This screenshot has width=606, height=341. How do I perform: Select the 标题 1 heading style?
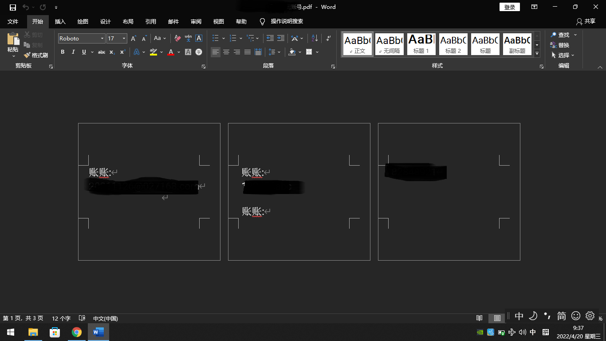[421, 44]
